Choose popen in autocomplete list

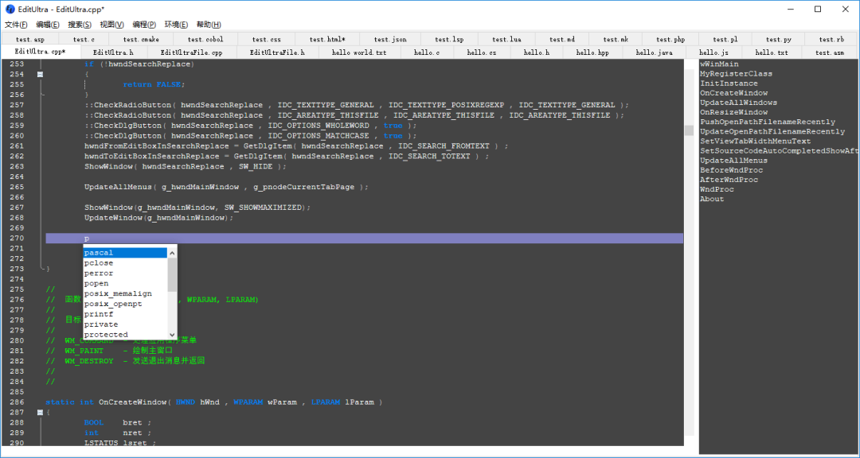point(125,283)
